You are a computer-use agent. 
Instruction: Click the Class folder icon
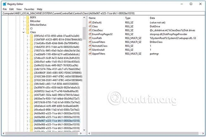[28, 32]
